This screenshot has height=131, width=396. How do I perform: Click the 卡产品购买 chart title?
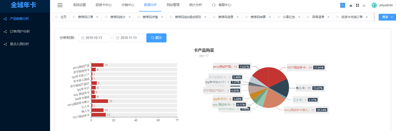coord(204,50)
